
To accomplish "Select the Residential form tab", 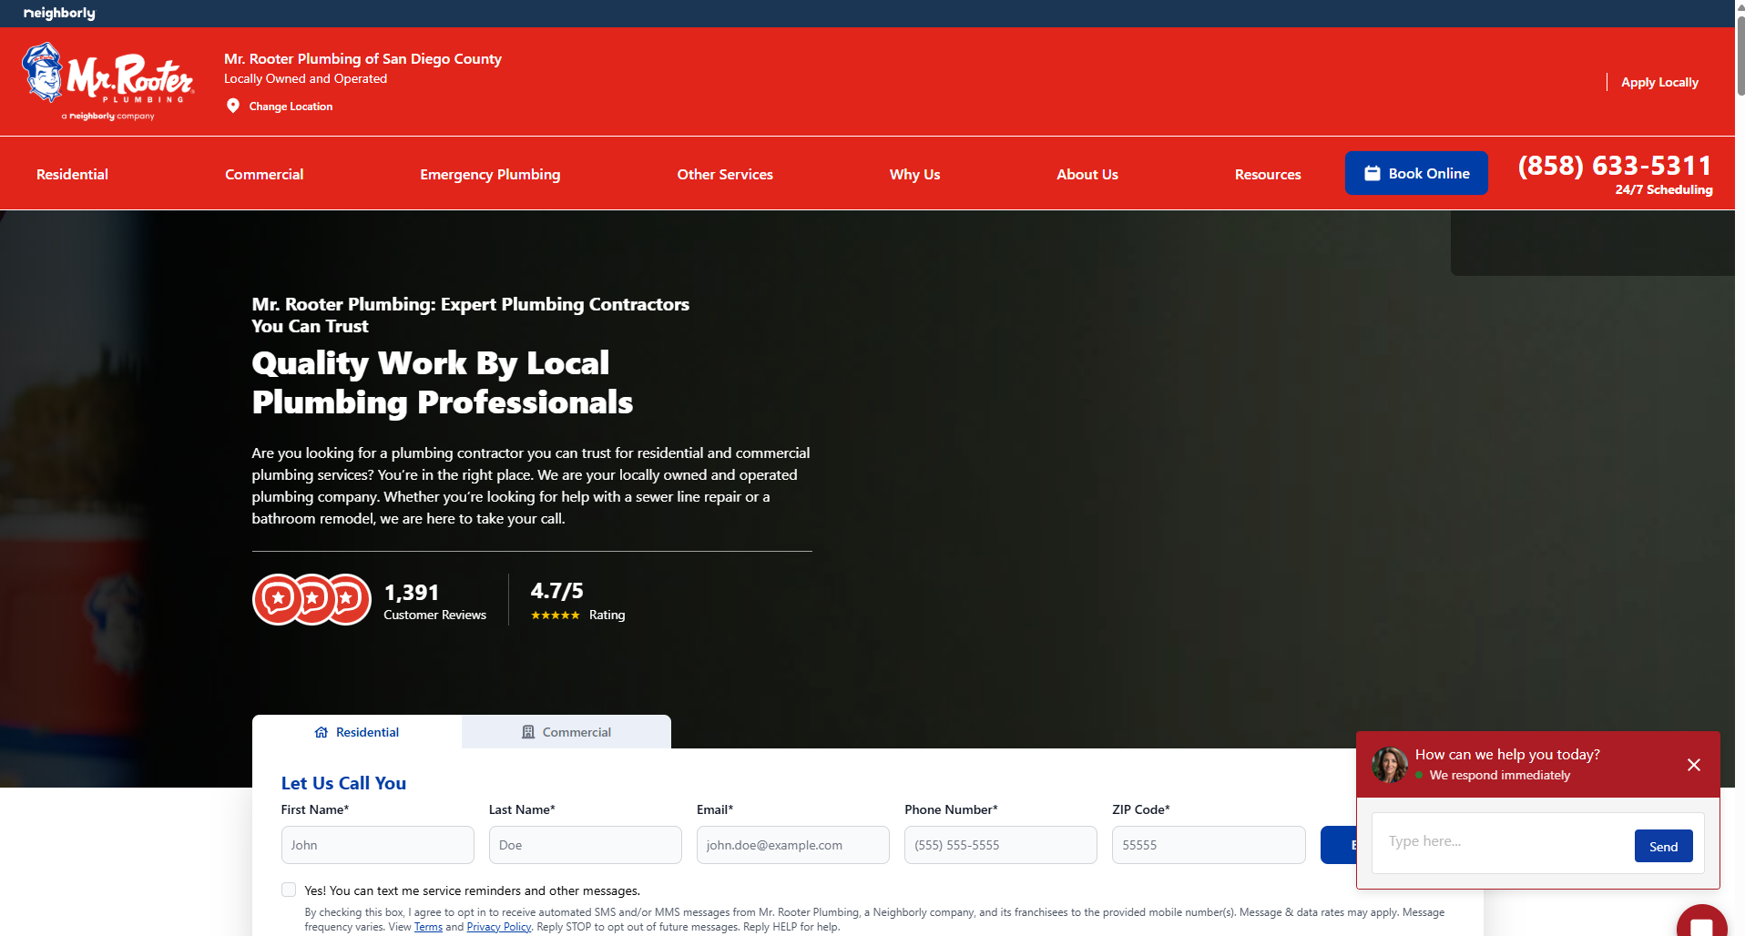I will 357,732.
